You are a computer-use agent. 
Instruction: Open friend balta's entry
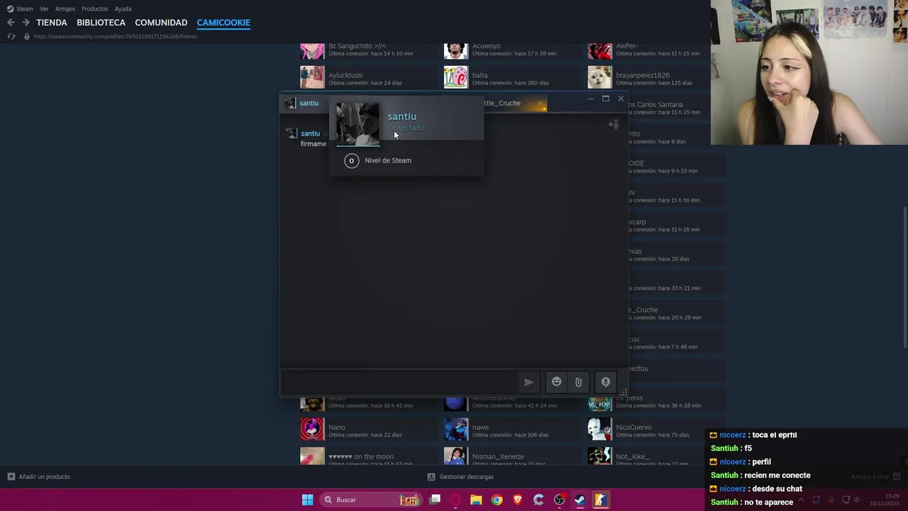point(513,78)
